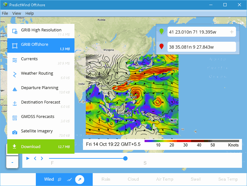Open the Help menu
Screen dimensions: 247x186
coord(30,13)
